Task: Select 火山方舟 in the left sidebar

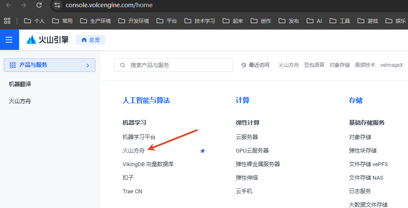Action: [20, 101]
